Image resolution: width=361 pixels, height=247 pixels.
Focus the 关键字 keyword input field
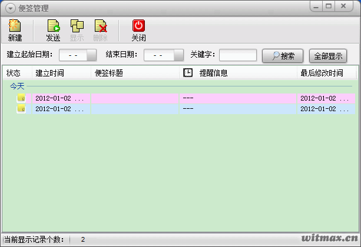click(x=238, y=55)
